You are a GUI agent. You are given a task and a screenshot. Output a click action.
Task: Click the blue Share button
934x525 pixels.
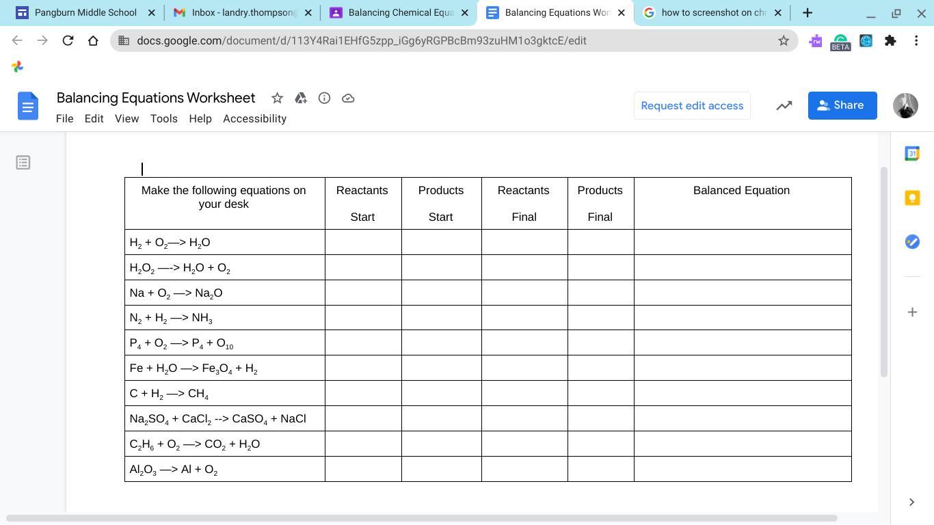842,106
